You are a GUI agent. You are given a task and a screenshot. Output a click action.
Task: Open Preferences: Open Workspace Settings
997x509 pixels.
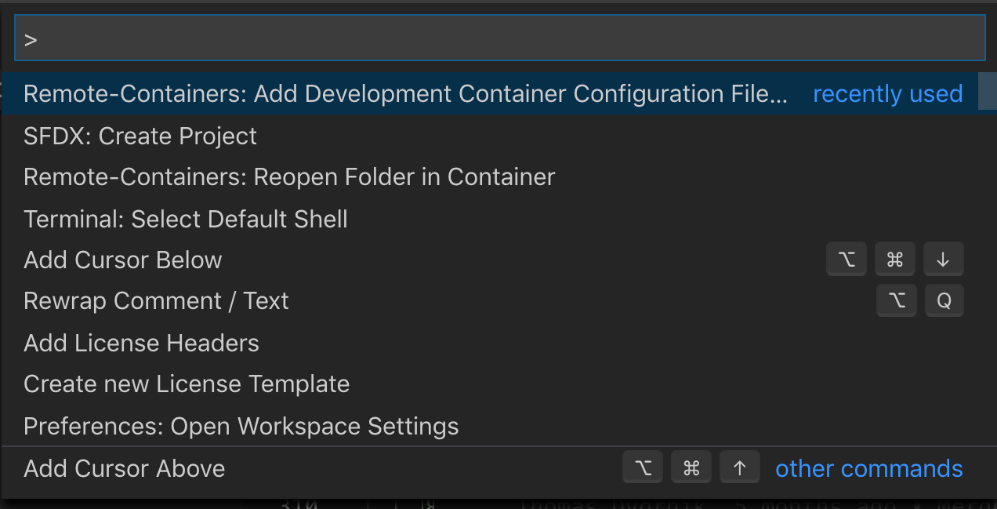point(241,427)
